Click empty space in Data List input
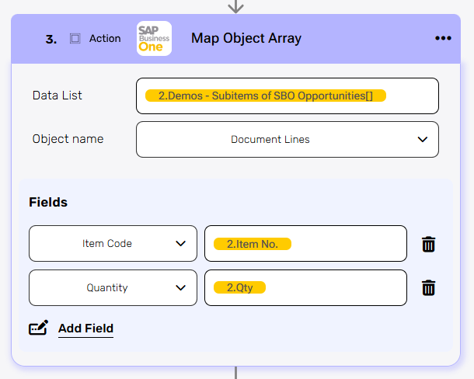Screen dimensions: 474x379 [412, 96]
